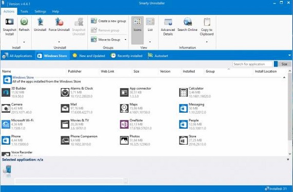This screenshot has width=293, height=192.
Task: Select the Photos app
Action: (135, 140)
